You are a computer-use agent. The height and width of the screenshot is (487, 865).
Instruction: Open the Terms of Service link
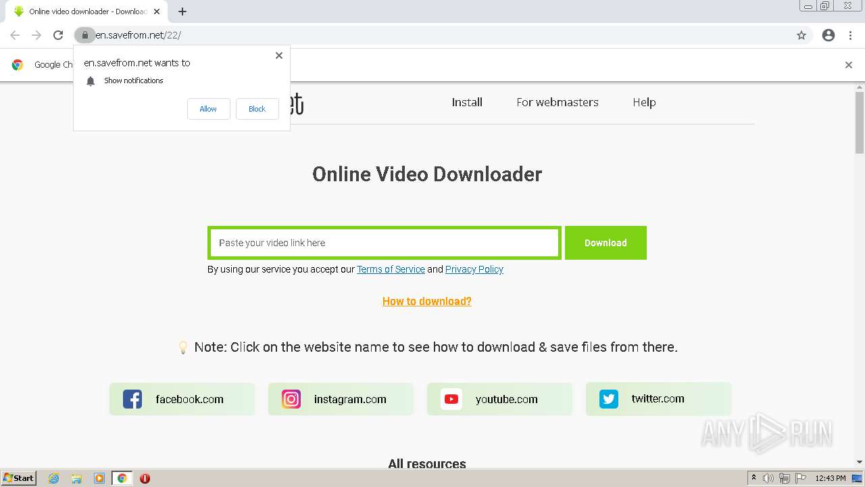[391, 269]
